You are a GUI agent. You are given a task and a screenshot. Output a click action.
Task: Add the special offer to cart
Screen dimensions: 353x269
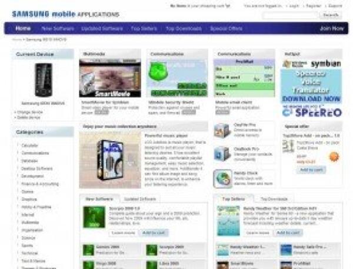[312, 170]
